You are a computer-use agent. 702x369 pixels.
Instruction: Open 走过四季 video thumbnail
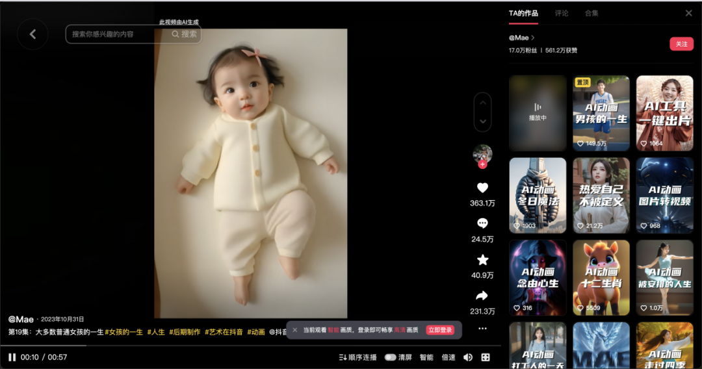tap(665, 346)
